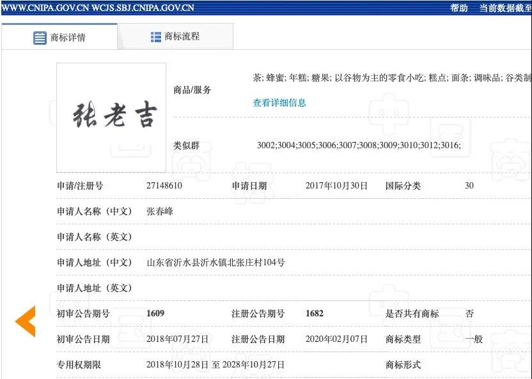This screenshot has width=532, height=379.
Task: Click the 初审公告期号 label
Action: coord(83,314)
